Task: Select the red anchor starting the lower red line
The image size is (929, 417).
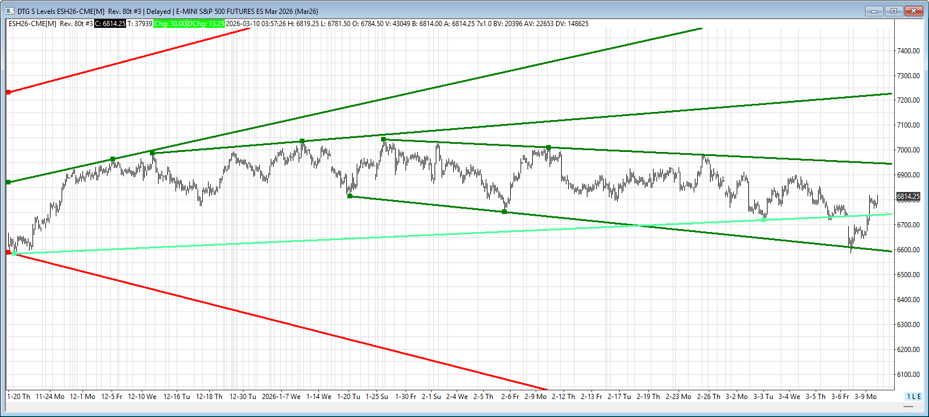Action: 8,252
